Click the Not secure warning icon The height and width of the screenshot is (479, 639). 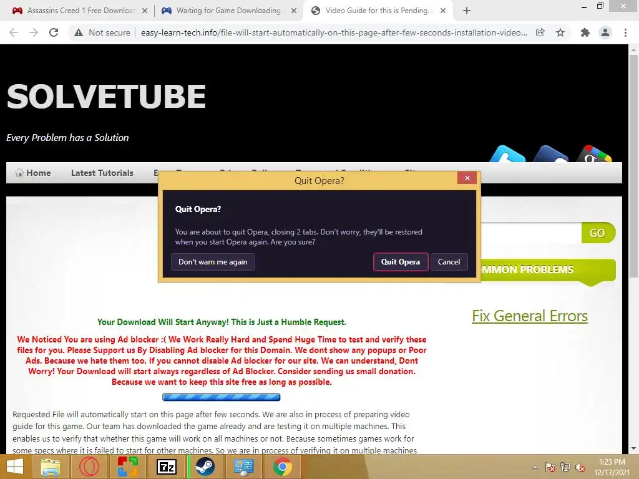coord(79,32)
